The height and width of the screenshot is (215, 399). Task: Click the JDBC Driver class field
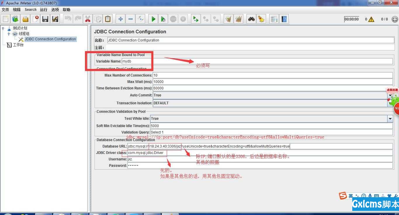(x=260, y=153)
